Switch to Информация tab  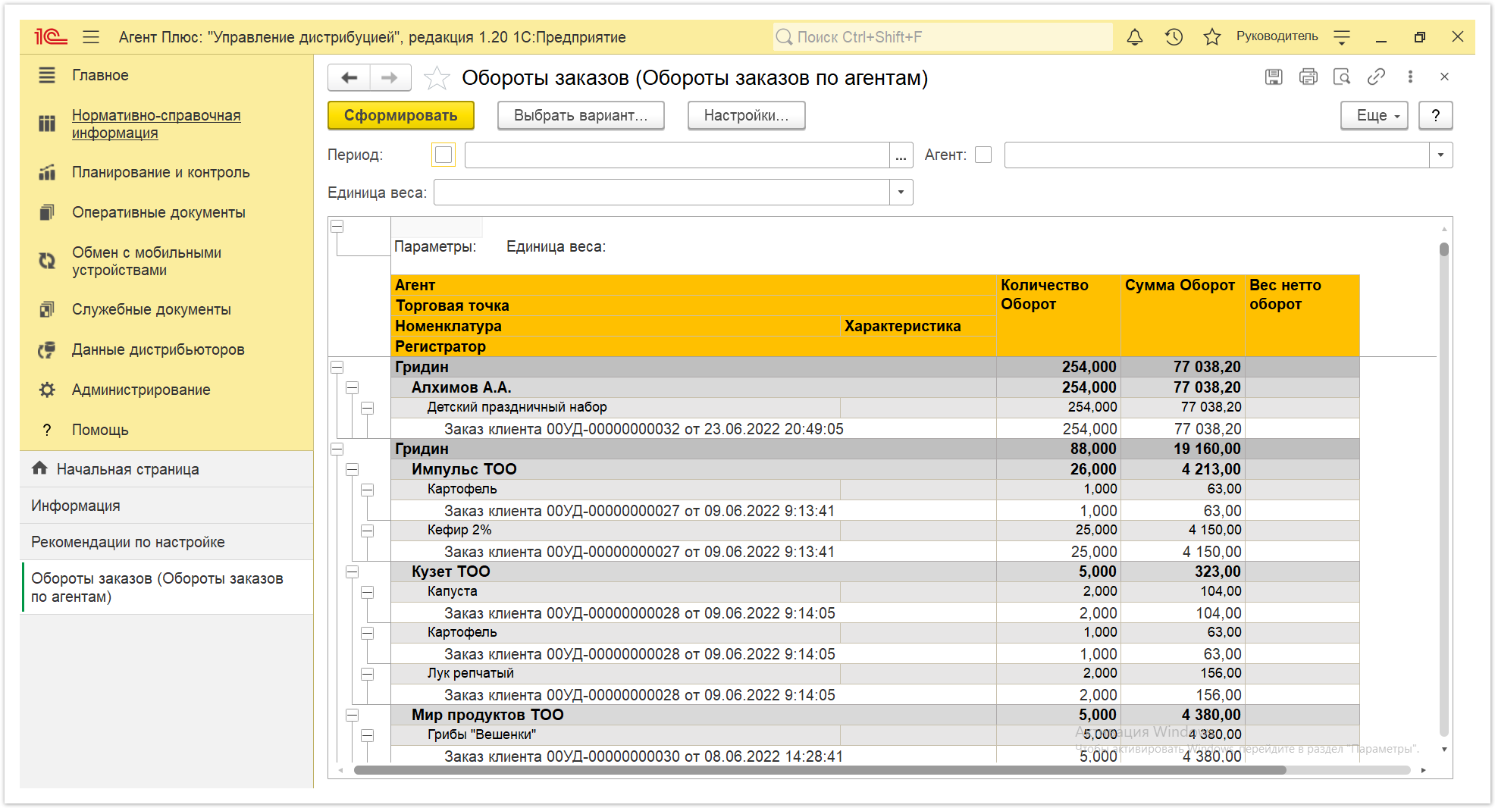pyautogui.click(x=167, y=506)
